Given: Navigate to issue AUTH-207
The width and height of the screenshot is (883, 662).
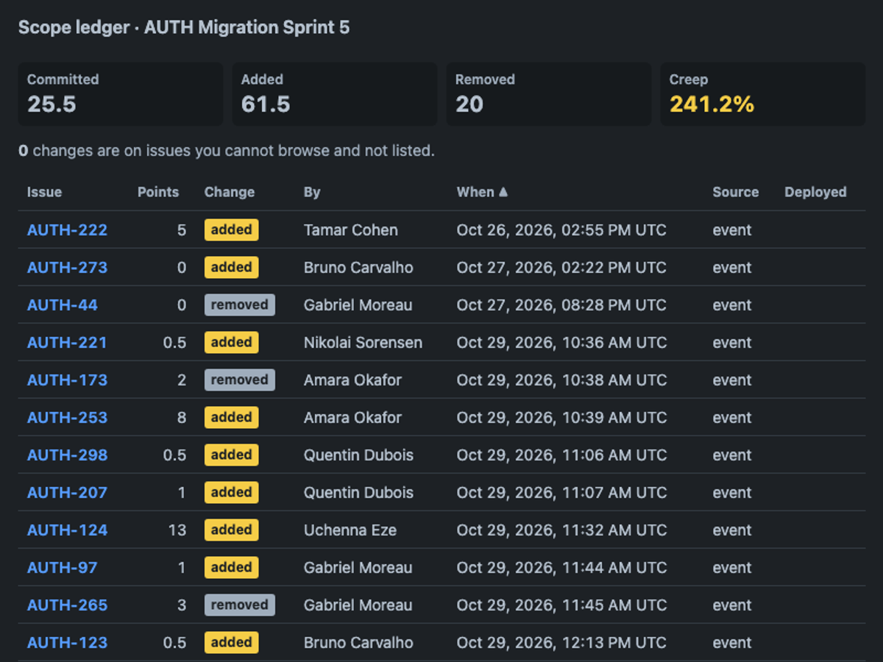Looking at the screenshot, I should pos(67,493).
